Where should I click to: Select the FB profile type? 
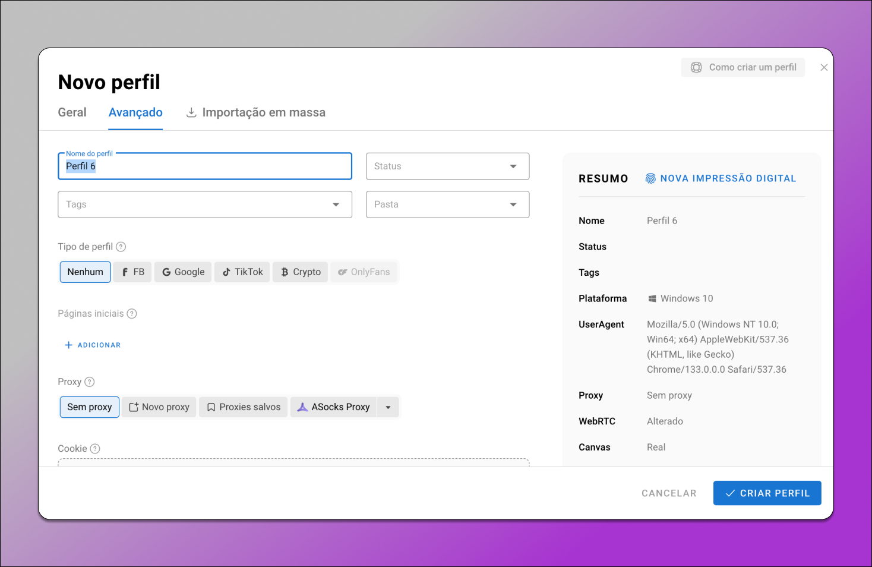tap(133, 272)
